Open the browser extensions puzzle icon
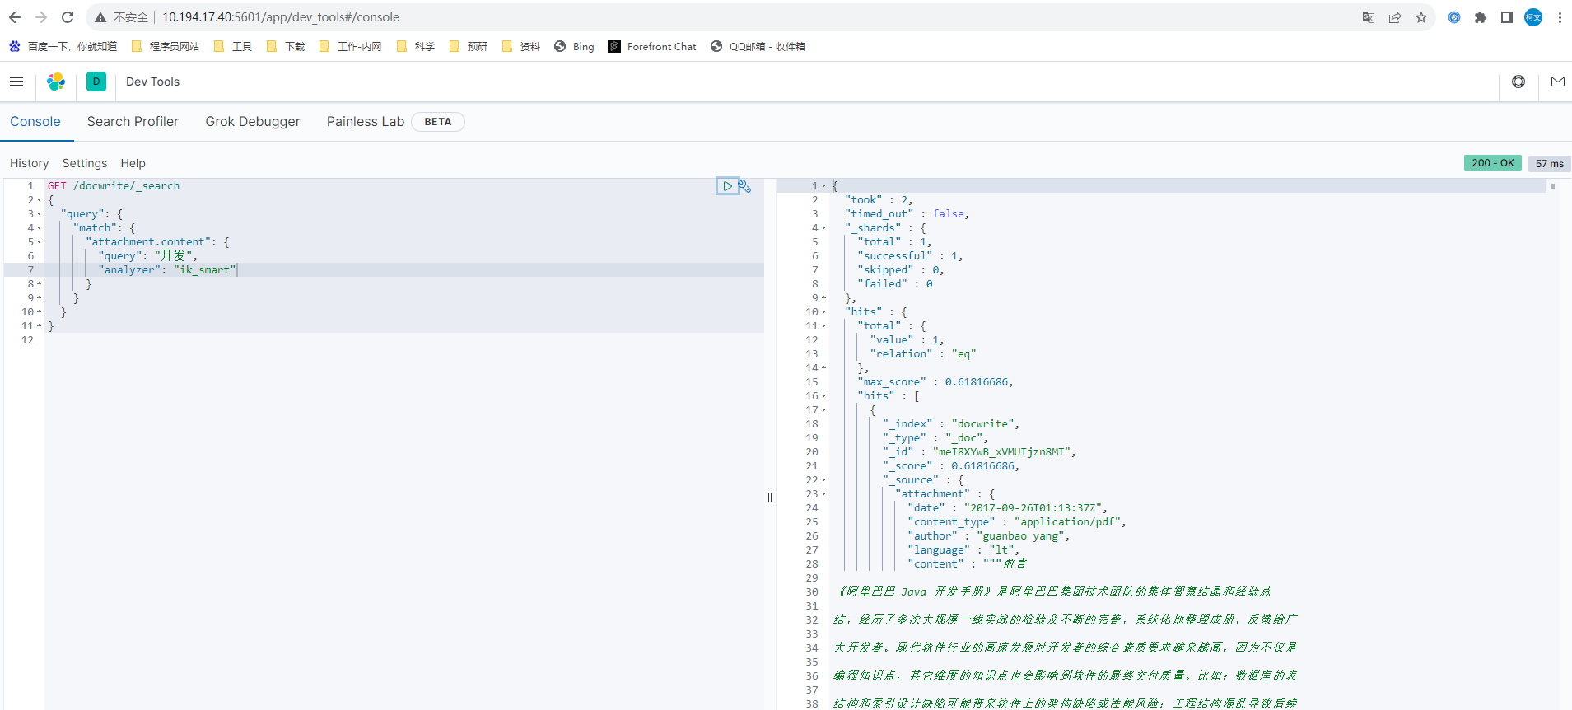This screenshot has height=710, width=1572. [1481, 17]
